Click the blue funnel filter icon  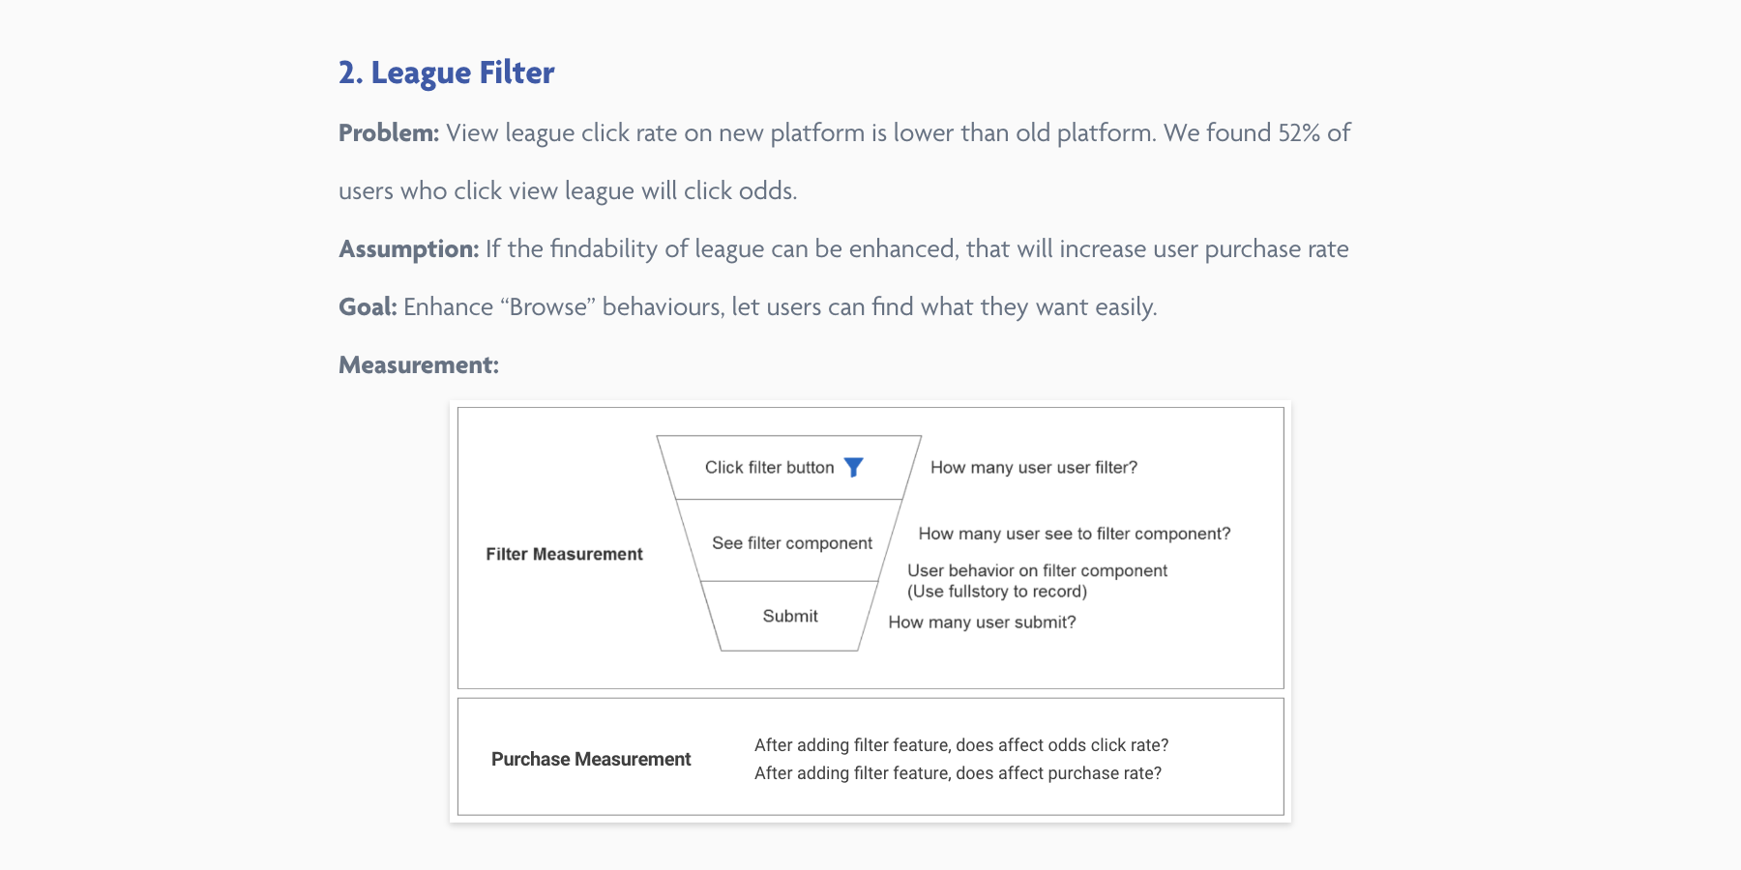pyautogui.click(x=853, y=468)
